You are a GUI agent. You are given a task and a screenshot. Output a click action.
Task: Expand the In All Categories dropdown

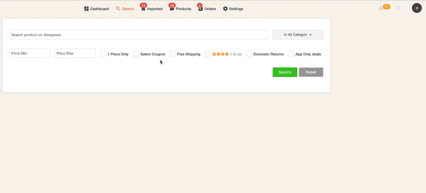(298, 35)
